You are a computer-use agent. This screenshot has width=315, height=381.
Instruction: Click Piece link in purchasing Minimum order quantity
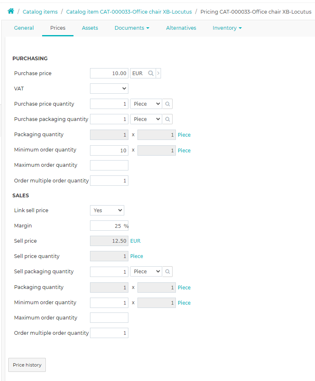pos(184,151)
